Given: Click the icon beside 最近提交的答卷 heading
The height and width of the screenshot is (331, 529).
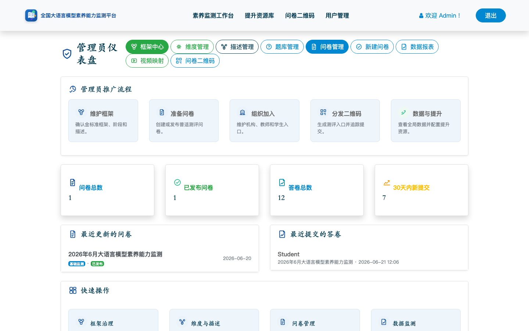Looking at the screenshot, I should [x=282, y=234].
